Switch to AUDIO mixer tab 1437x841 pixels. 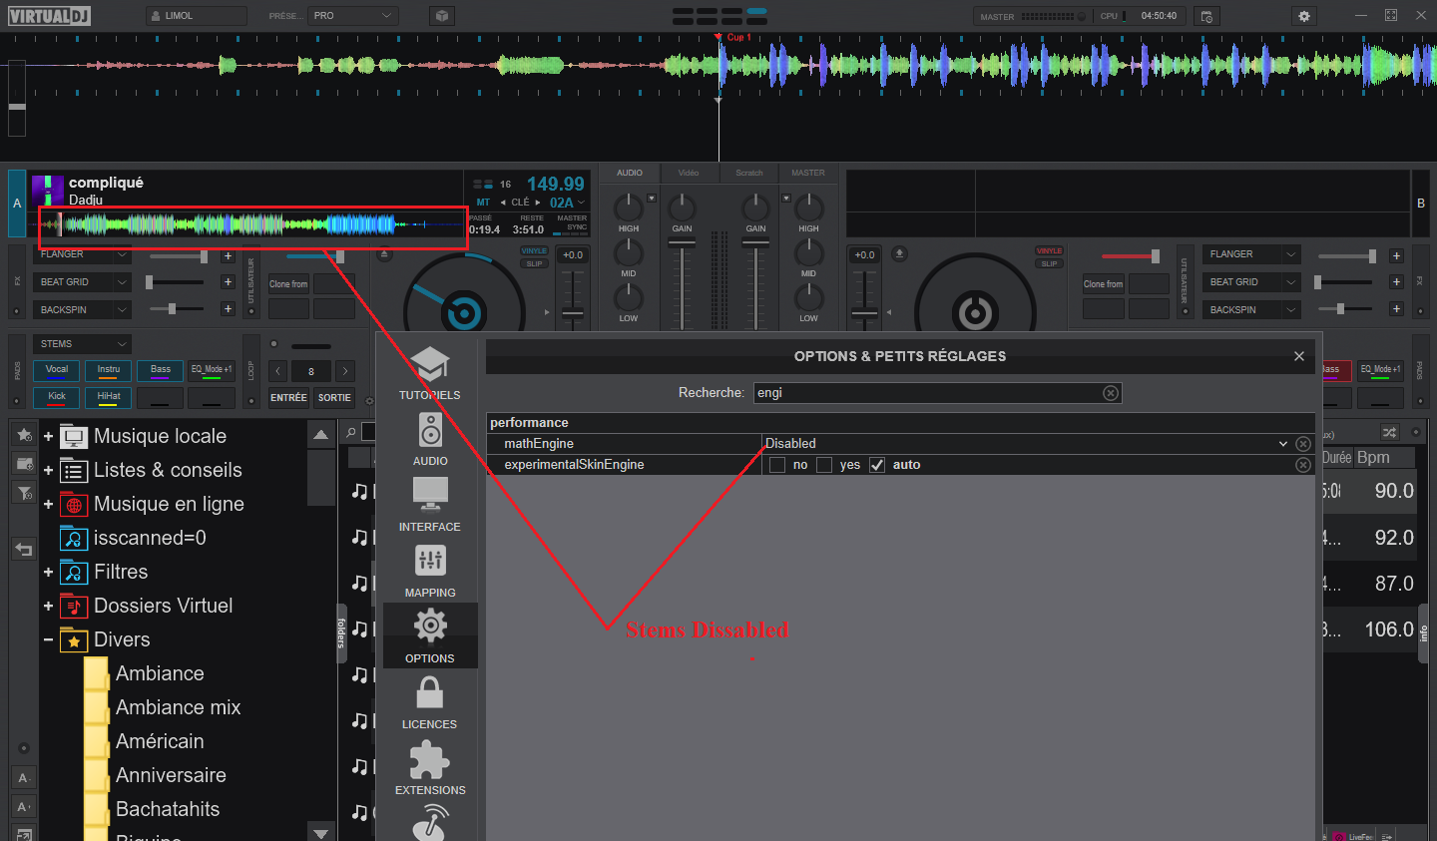click(x=630, y=173)
